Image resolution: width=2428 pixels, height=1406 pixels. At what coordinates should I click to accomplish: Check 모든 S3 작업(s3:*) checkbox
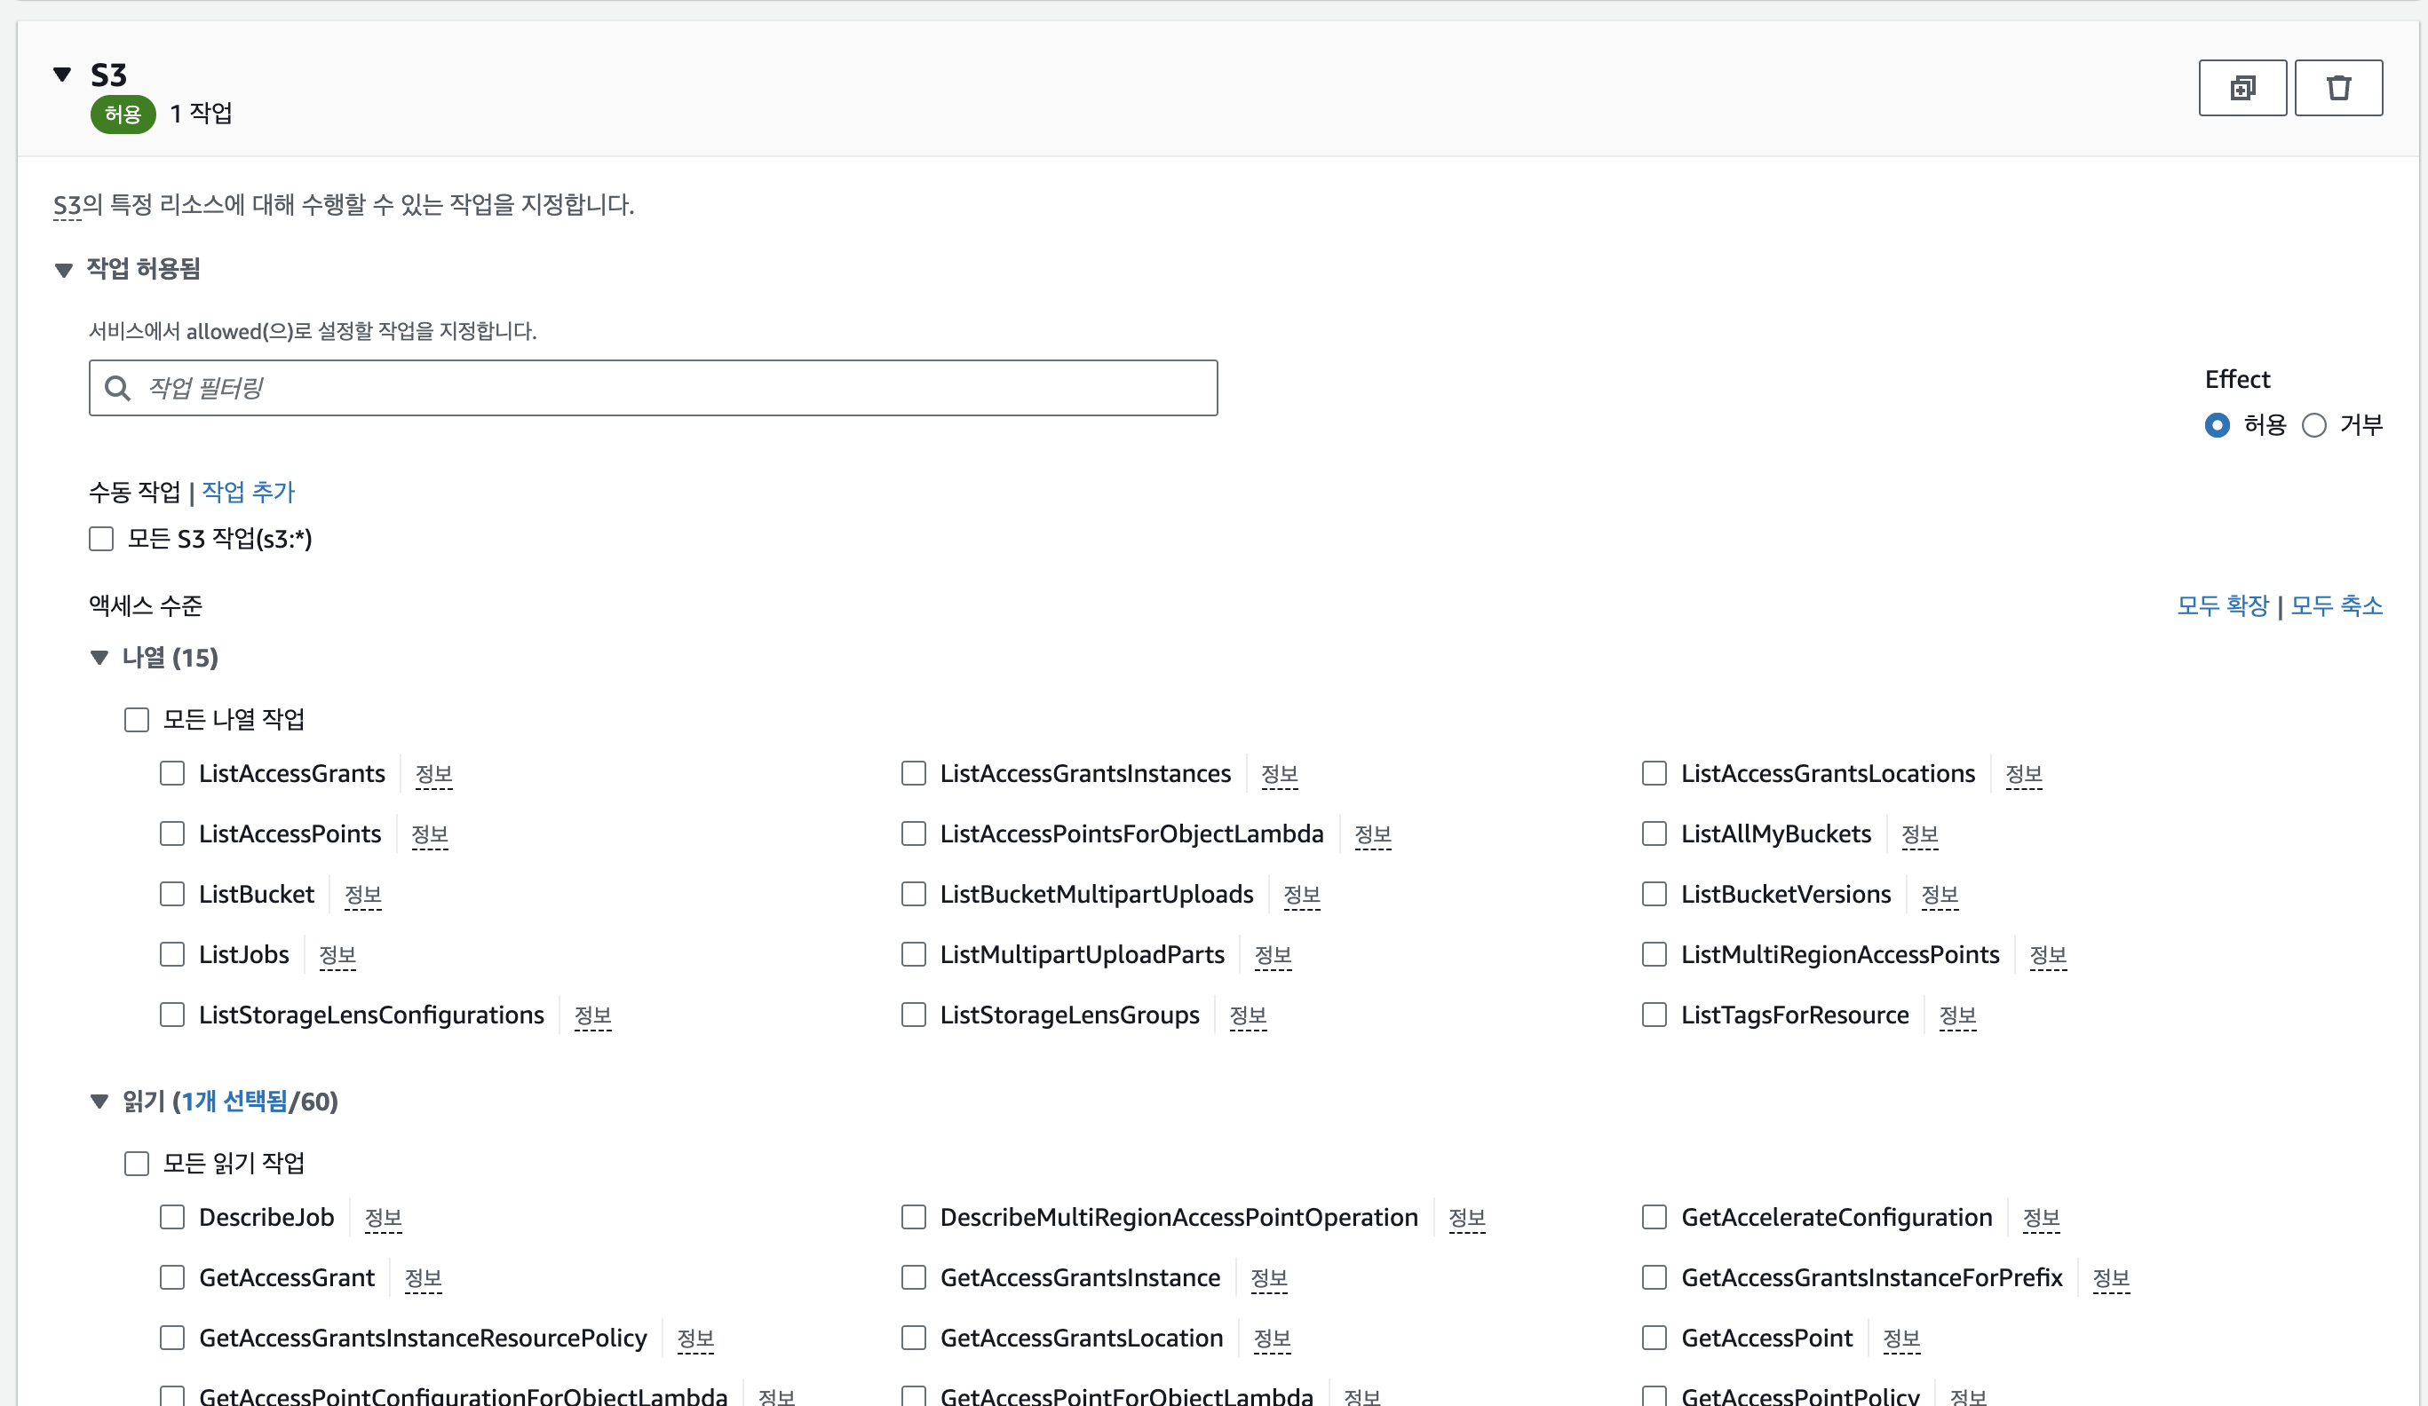(101, 538)
